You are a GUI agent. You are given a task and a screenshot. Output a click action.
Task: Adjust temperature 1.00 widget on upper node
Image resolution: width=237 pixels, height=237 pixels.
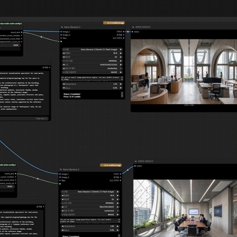tap(92, 84)
